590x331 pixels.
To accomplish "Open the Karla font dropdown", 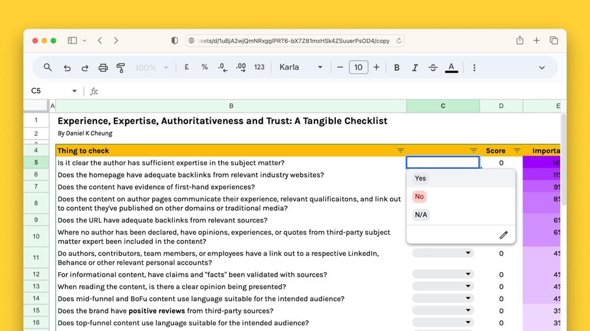I will pos(301,67).
